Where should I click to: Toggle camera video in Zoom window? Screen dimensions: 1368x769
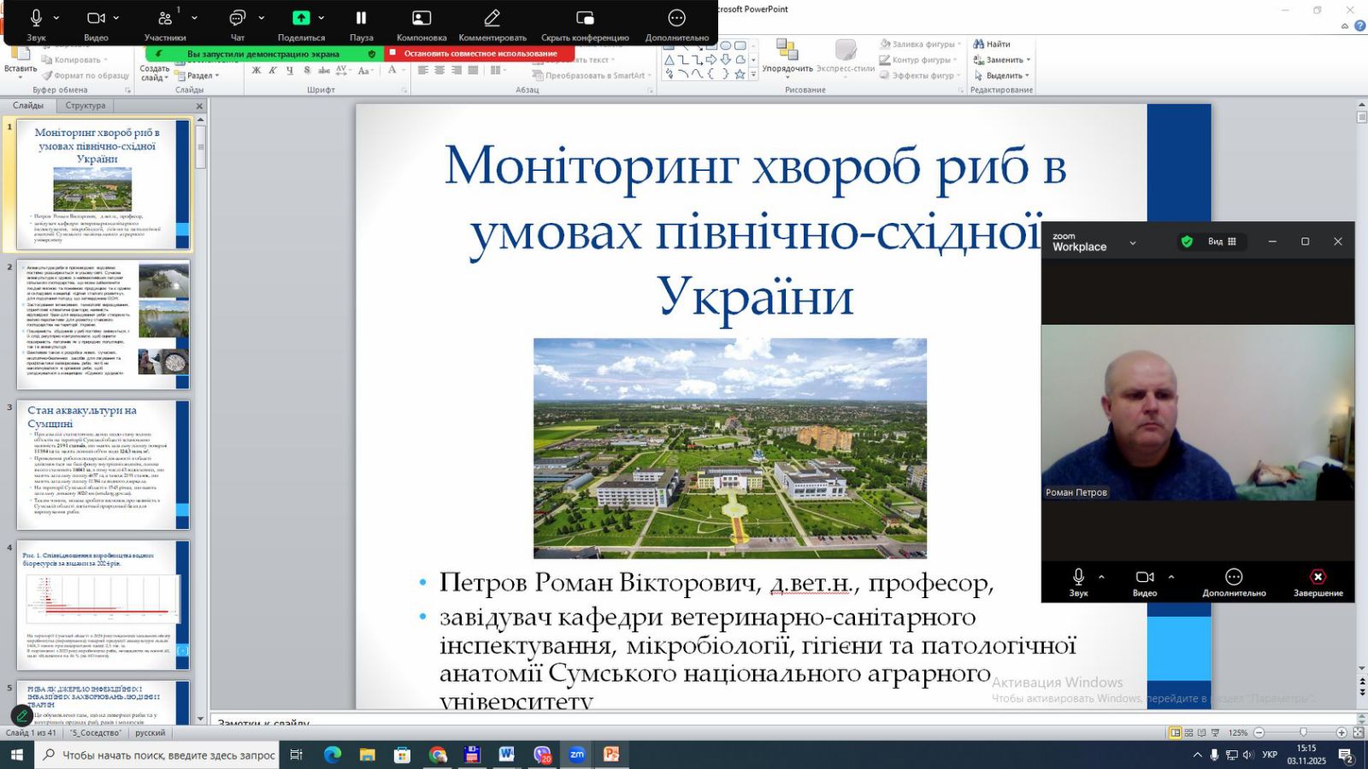tap(1144, 582)
